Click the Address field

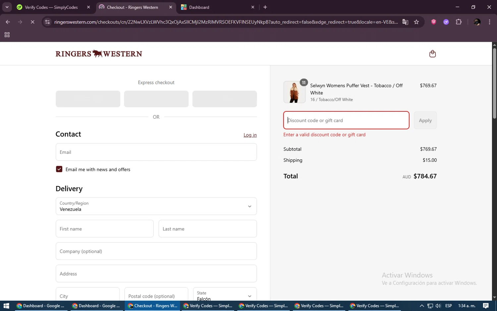coord(156,274)
